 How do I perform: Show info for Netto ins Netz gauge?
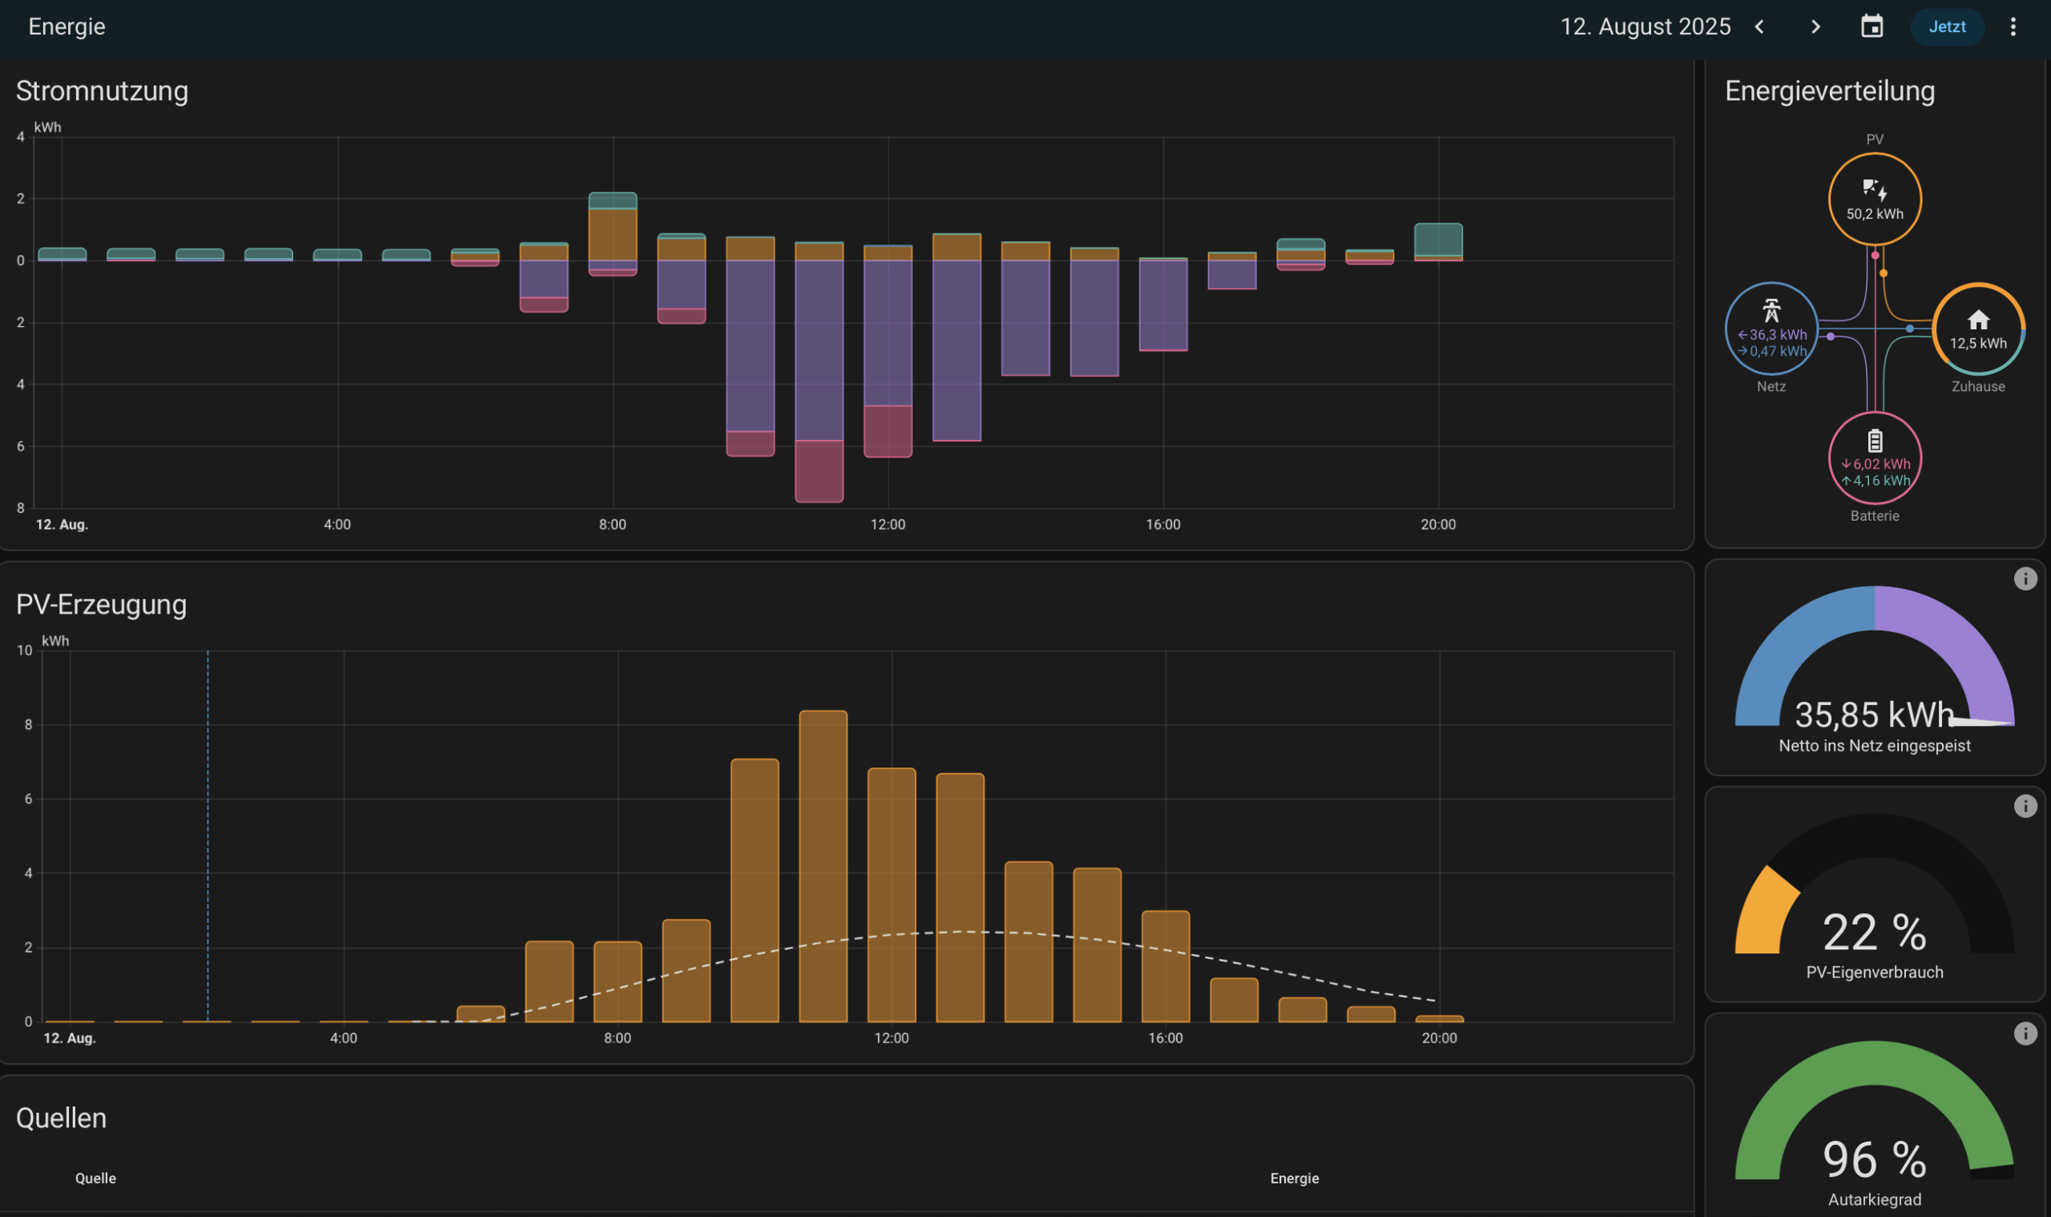[x=2025, y=579]
